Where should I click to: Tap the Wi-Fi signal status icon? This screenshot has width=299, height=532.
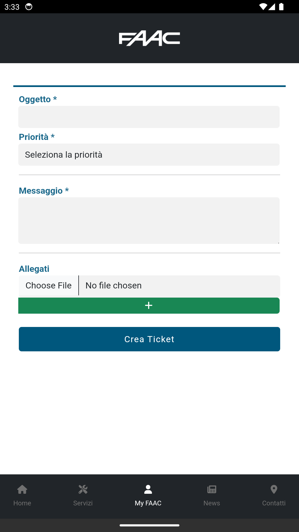(x=263, y=7)
